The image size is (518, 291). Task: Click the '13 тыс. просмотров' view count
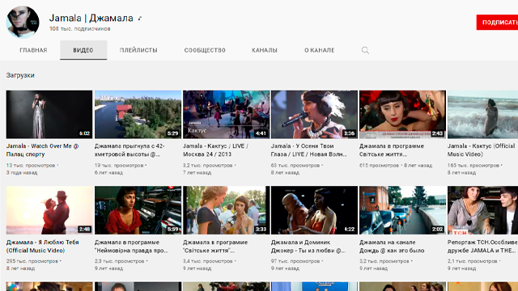[31, 165]
